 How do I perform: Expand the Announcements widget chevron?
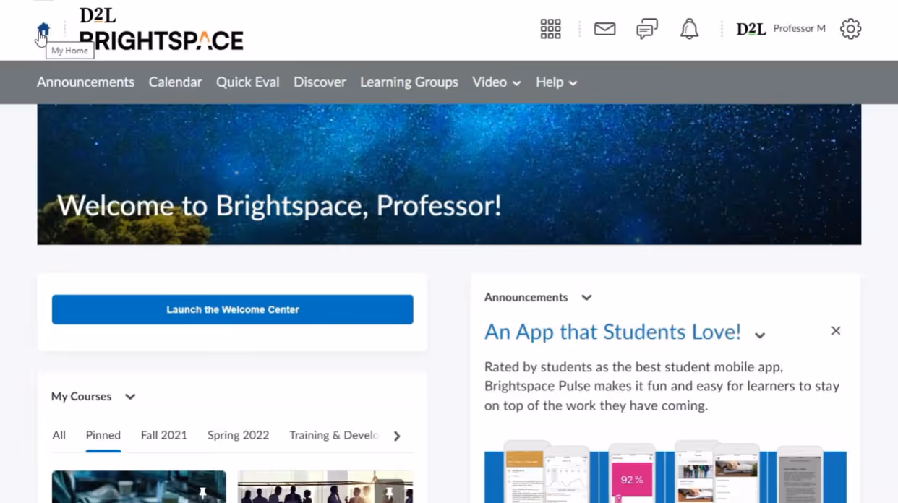(586, 298)
